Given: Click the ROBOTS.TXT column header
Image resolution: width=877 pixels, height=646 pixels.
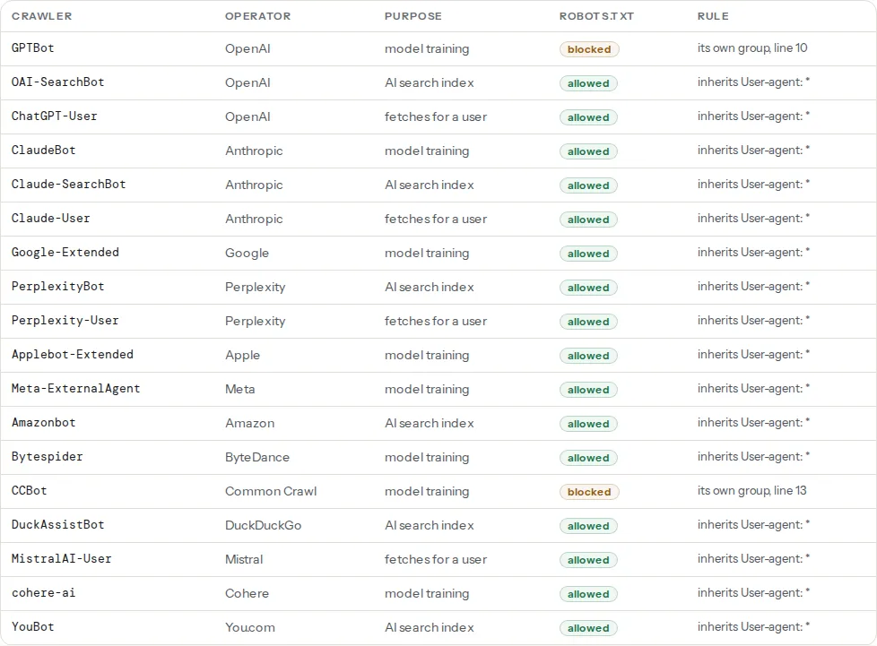Looking at the screenshot, I should pyautogui.click(x=597, y=16).
